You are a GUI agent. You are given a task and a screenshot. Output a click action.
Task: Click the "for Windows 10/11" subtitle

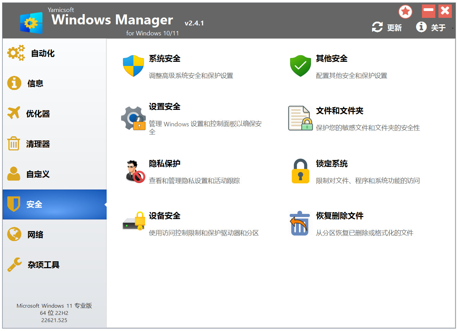tap(153, 33)
